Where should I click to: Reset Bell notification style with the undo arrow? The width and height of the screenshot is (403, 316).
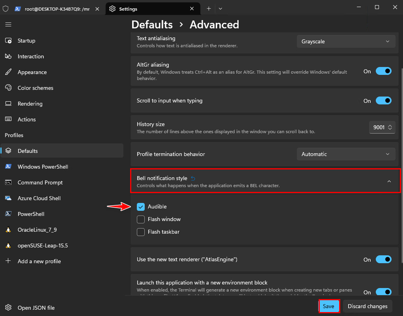(193, 178)
